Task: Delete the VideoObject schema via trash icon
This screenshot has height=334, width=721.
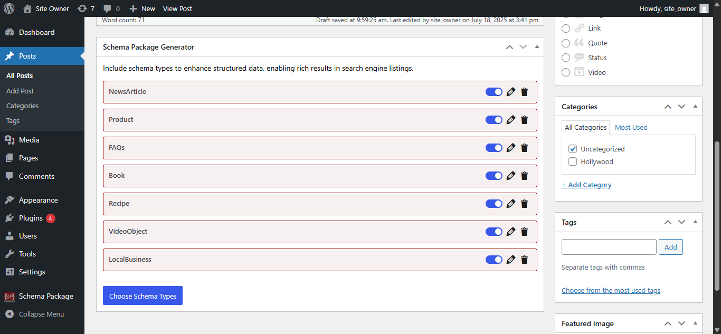Action: point(524,232)
